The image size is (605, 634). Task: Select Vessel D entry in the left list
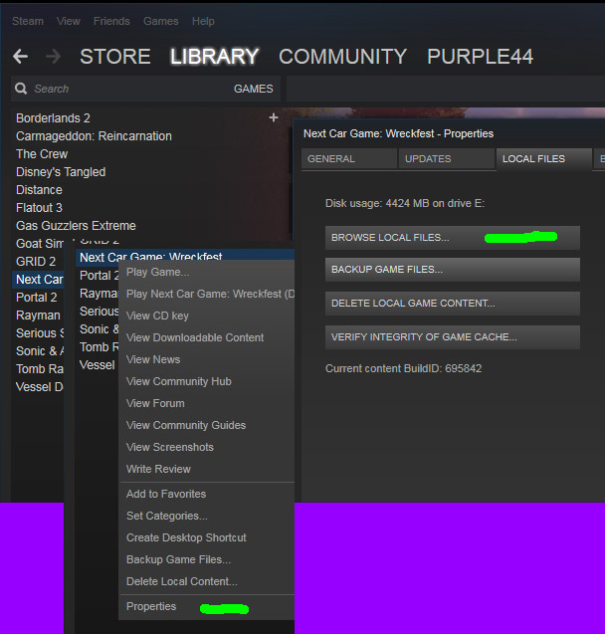[39, 387]
